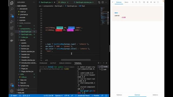The image size is (173, 97).
Task: Expand the OUTLINE section
Action: click(21, 90)
